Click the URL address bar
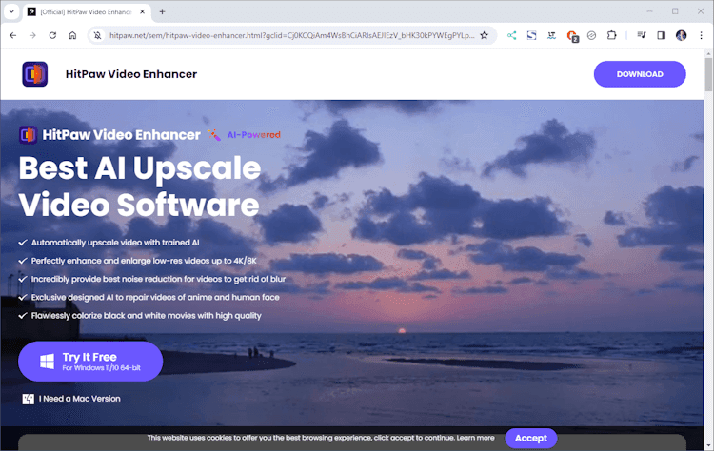This screenshot has height=451, width=714. 286,35
